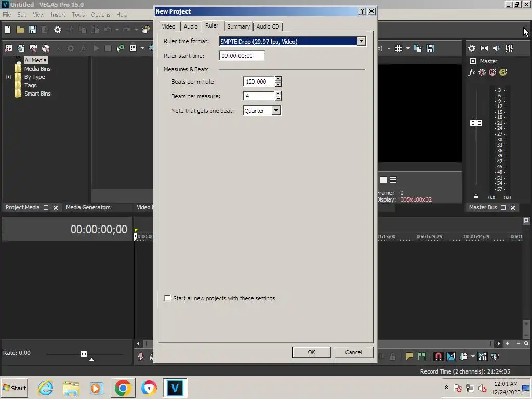This screenshot has width=532, height=399.
Task: Click the dialog's question mark help button
Action: click(362, 11)
